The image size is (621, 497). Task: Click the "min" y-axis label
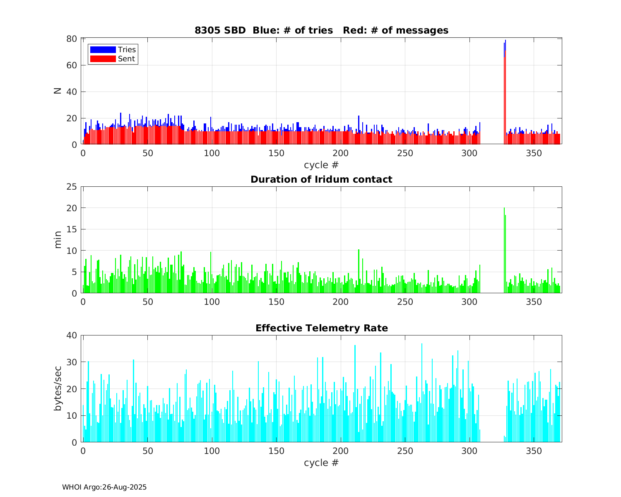click(x=58, y=240)
